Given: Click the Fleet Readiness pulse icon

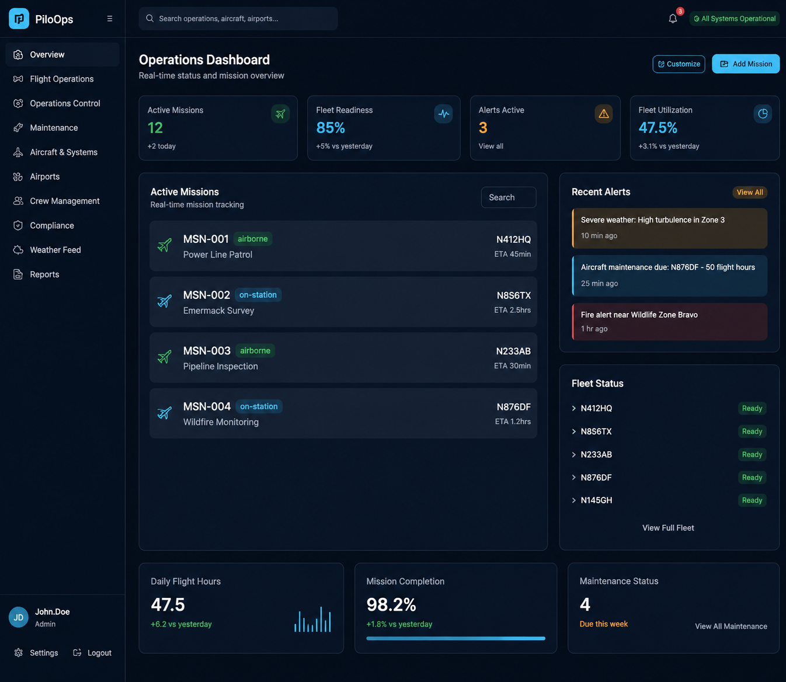Looking at the screenshot, I should point(444,114).
